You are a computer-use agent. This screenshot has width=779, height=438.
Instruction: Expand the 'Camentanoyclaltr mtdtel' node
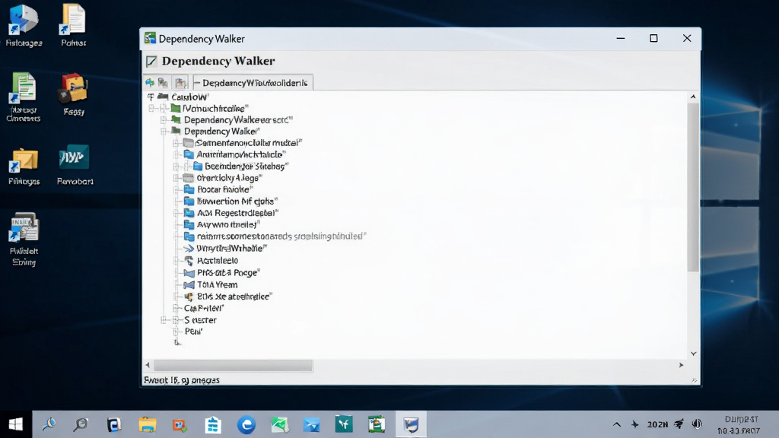tap(176, 143)
